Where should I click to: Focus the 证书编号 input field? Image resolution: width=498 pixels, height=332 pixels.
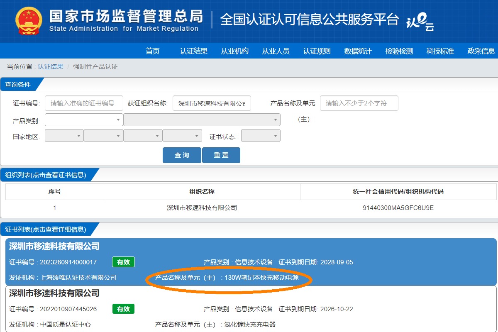(x=84, y=103)
